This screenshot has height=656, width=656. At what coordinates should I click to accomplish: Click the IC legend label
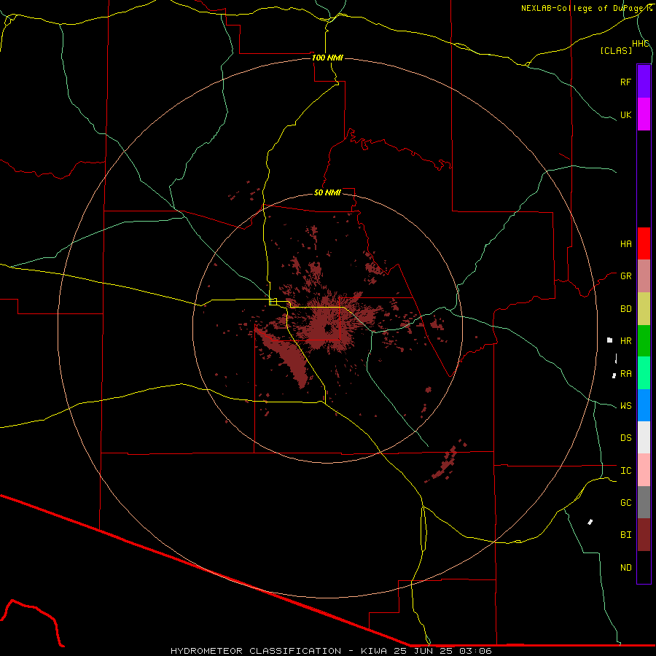click(625, 471)
